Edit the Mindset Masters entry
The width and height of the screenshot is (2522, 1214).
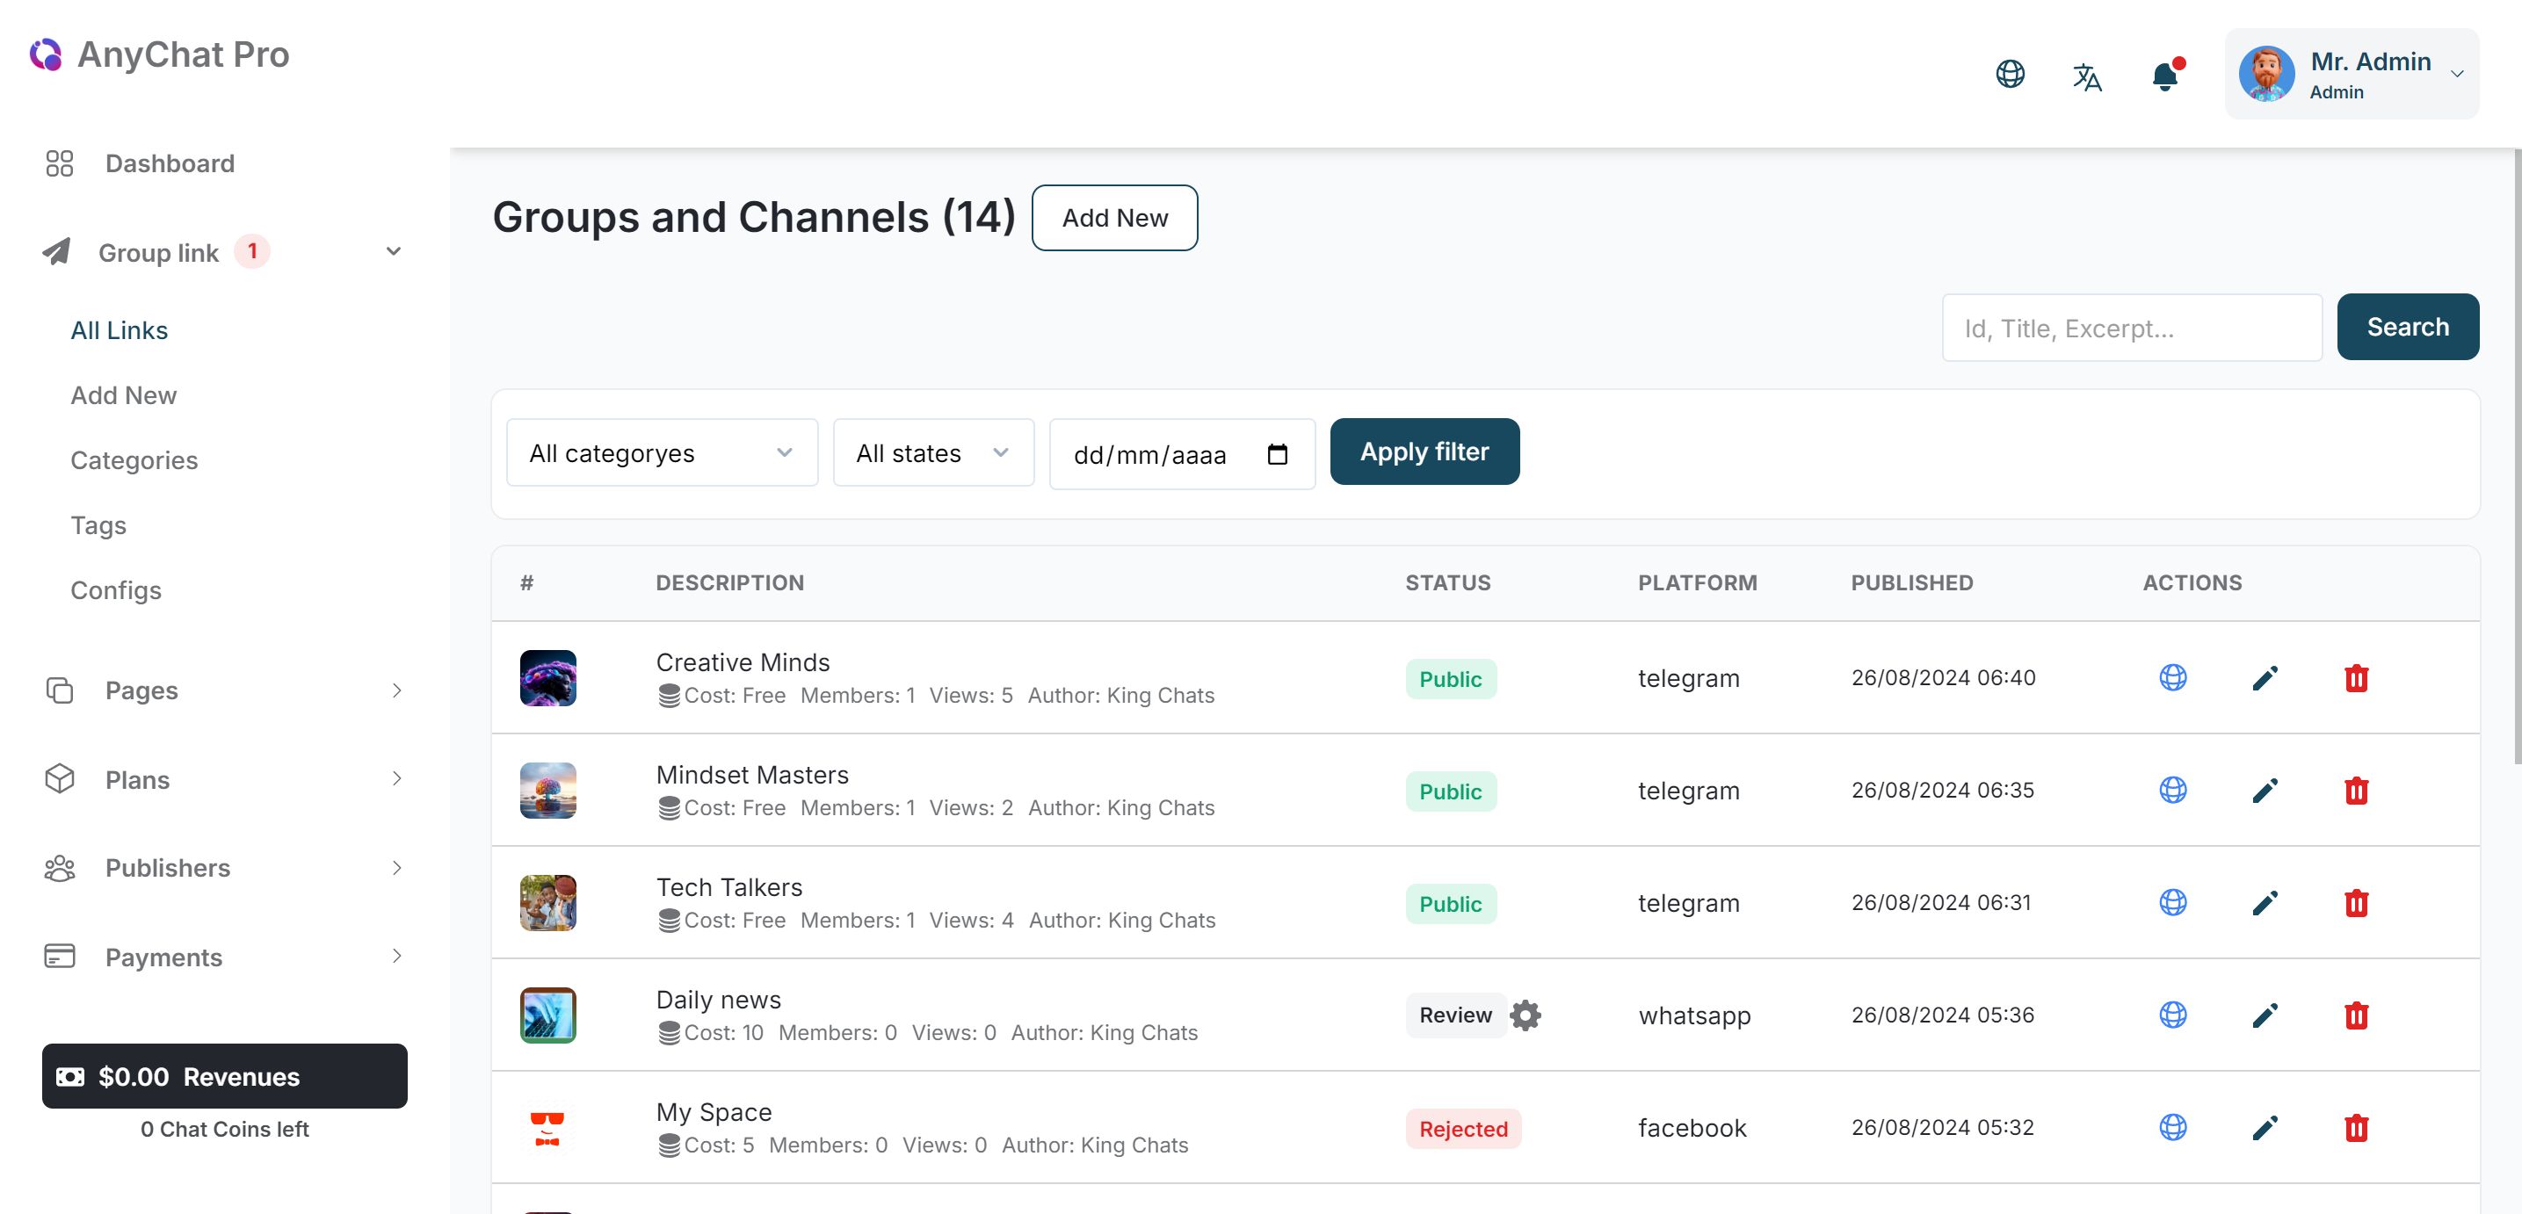(x=2265, y=790)
